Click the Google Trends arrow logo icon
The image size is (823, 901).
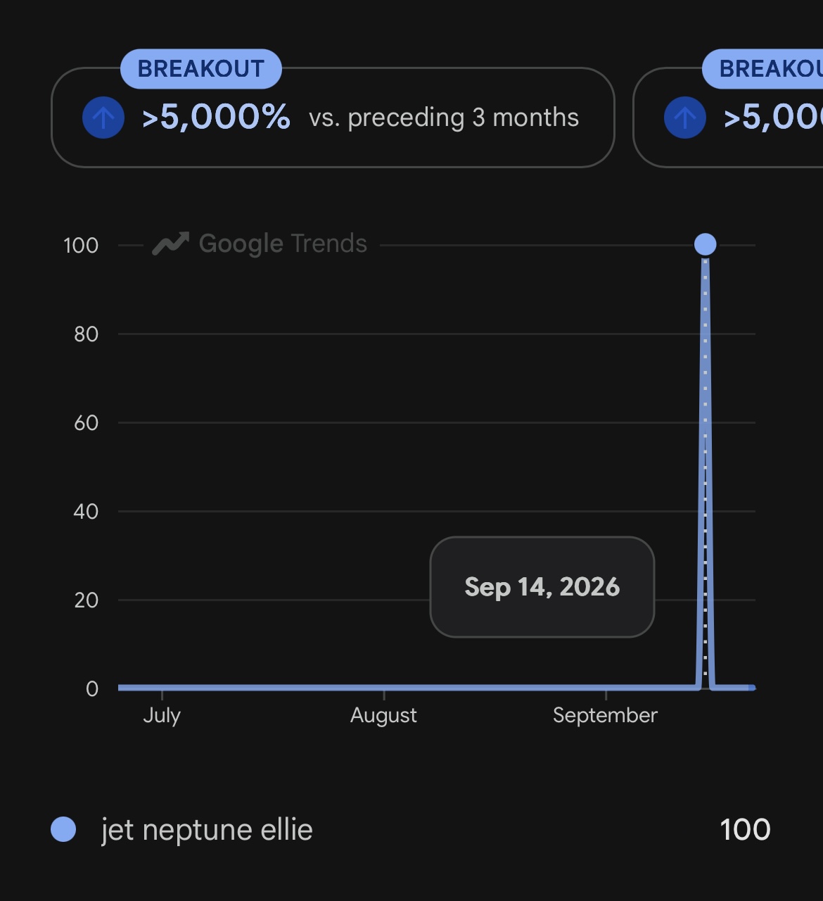pos(171,244)
